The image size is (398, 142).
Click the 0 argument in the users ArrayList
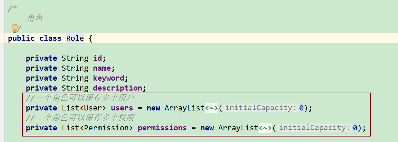[301, 108]
